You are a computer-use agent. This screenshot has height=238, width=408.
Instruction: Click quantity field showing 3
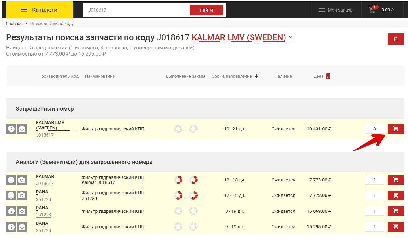374,129
